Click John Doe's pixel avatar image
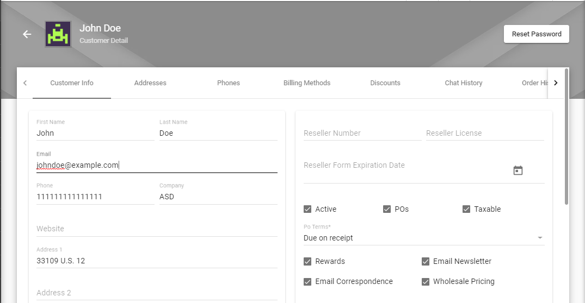Screen dimensions: 585x303 (58, 34)
